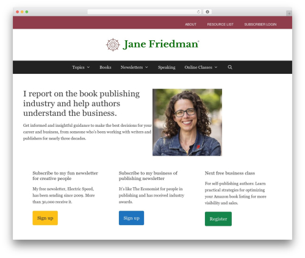Click the Jane Friedman site title
The height and width of the screenshot is (258, 305).
160,44
